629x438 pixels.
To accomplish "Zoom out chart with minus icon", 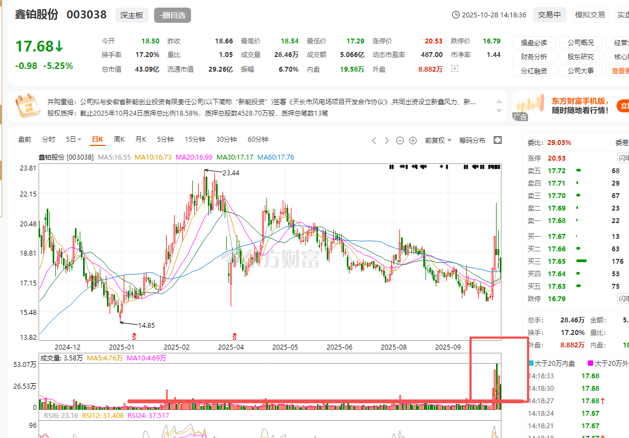I will coord(399,141).
